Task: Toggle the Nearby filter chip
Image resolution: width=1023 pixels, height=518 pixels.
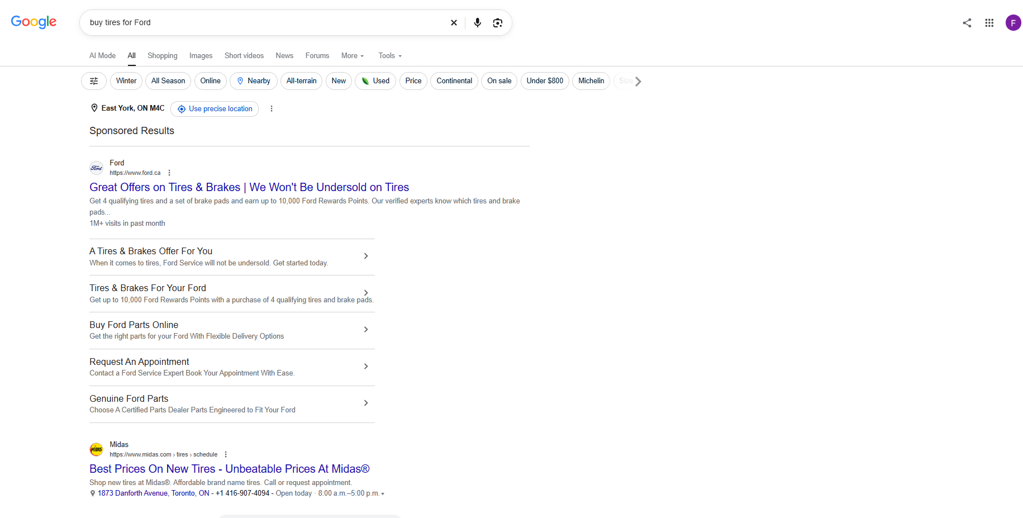Action: click(x=254, y=81)
